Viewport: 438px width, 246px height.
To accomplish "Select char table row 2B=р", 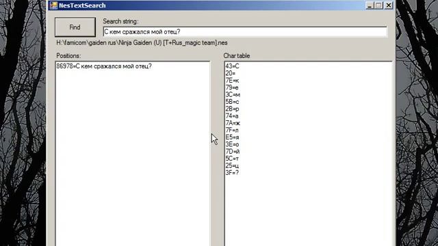I will (232, 109).
